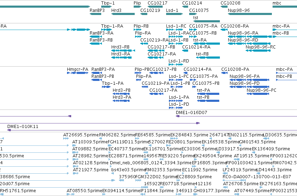Click transcript tst-RB
Viewport: 297px width, 196px height.
tap(208, 57)
